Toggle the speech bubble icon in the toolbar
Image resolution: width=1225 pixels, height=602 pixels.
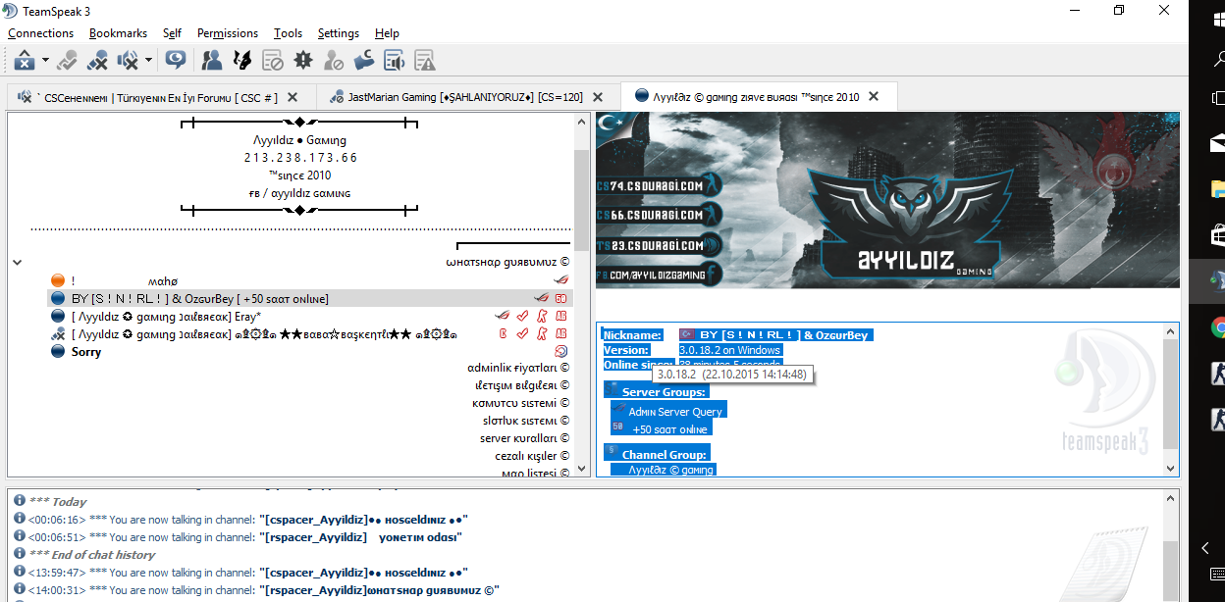click(176, 61)
